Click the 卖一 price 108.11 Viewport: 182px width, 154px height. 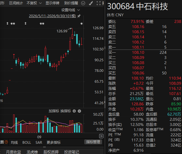(138, 47)
